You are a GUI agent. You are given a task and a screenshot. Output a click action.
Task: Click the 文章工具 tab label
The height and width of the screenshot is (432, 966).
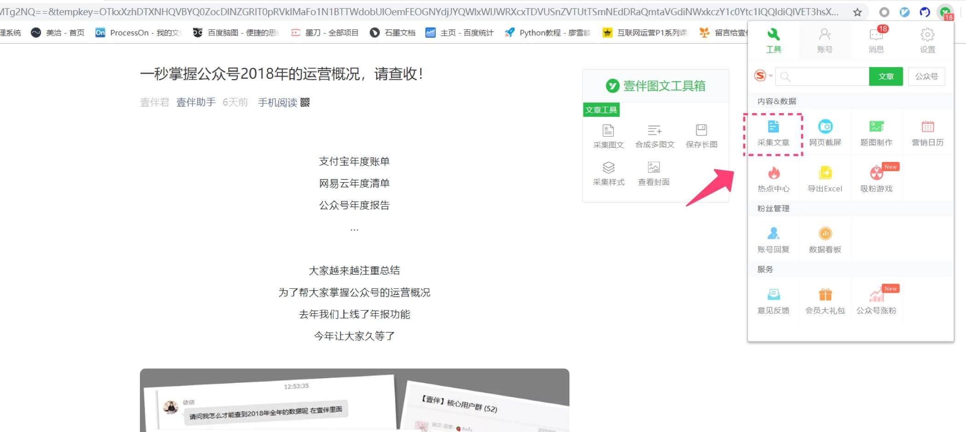pos(601,109)
